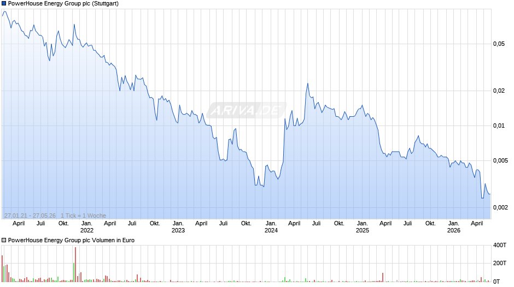Viewport: 514px width, 287px height.
Task: Click the 400T volume axis label
Action: pyautogui.click(x=500, y=245)
